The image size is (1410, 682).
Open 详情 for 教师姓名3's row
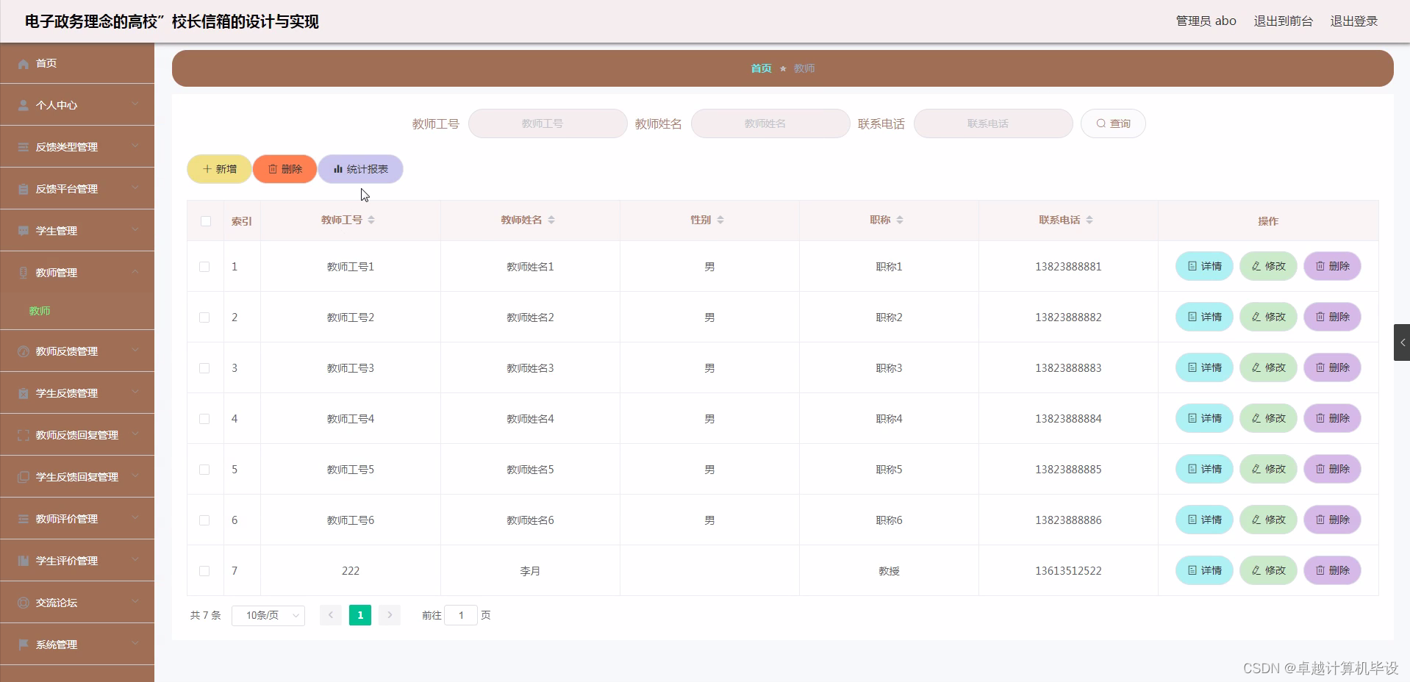[1203, 367]
